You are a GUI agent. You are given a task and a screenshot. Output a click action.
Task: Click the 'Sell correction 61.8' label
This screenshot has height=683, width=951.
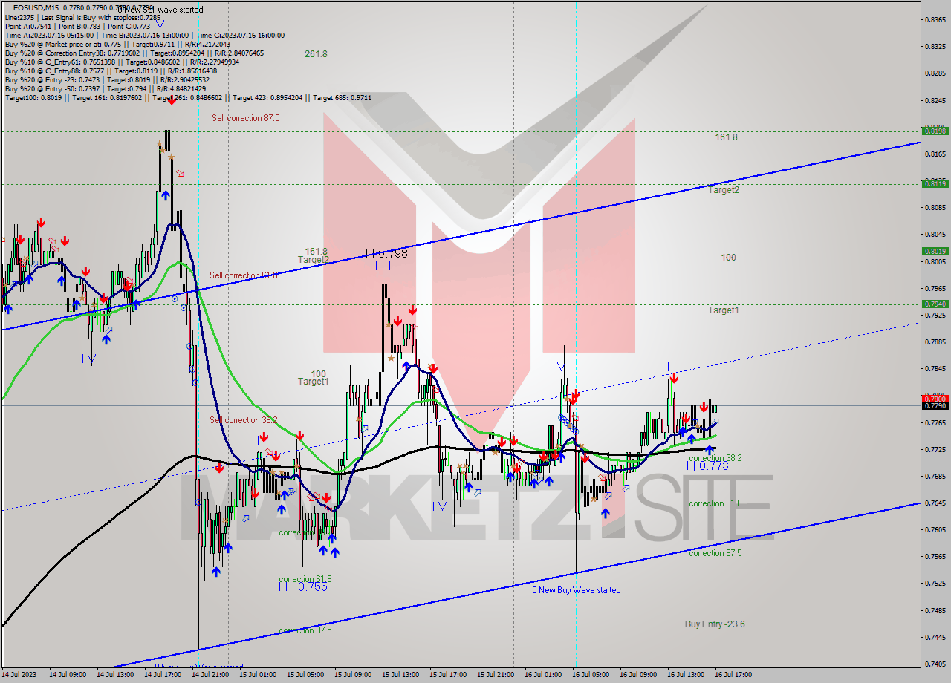pyautogui.click(x=243, y=275)
